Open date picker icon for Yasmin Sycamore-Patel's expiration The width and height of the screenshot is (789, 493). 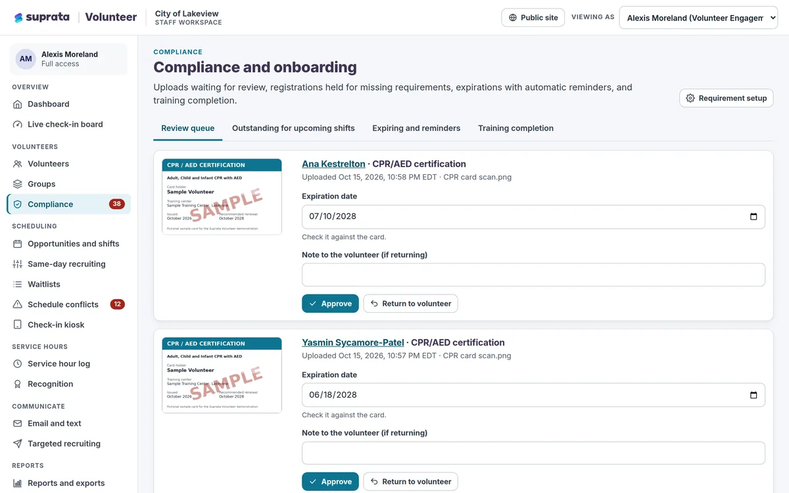[753, 395]
